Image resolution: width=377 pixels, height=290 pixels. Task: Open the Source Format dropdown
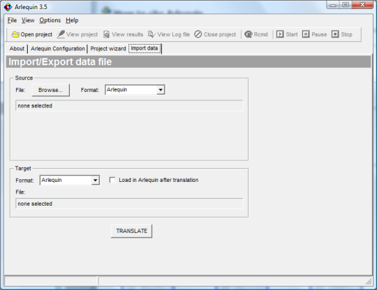[161, 90]
